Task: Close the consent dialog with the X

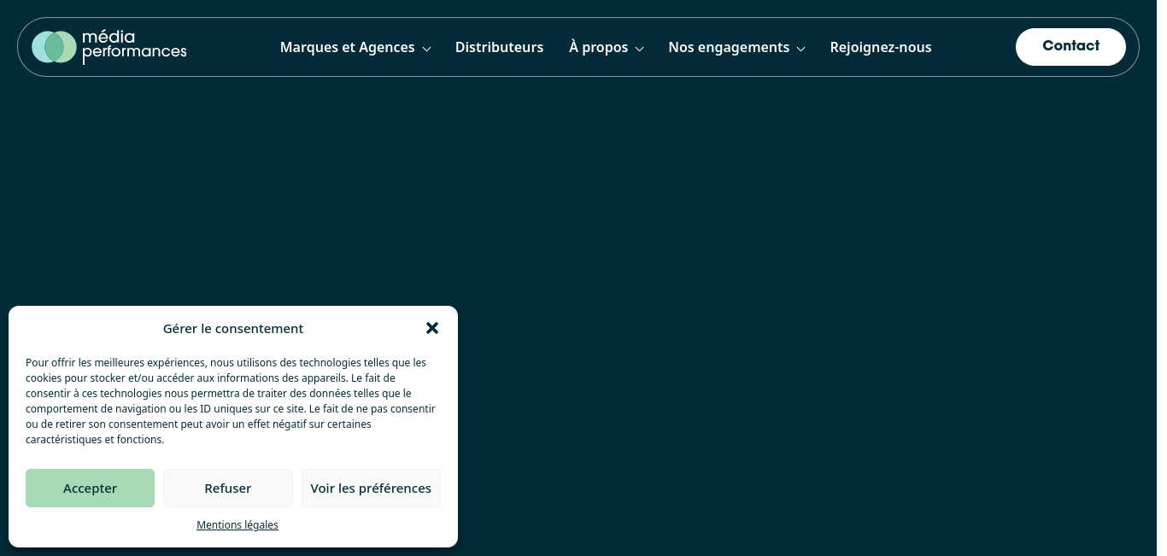Action: point(432,328)
